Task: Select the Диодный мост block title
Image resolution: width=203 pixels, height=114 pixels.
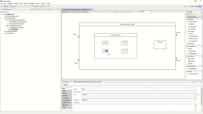Action: coord(115,35)
